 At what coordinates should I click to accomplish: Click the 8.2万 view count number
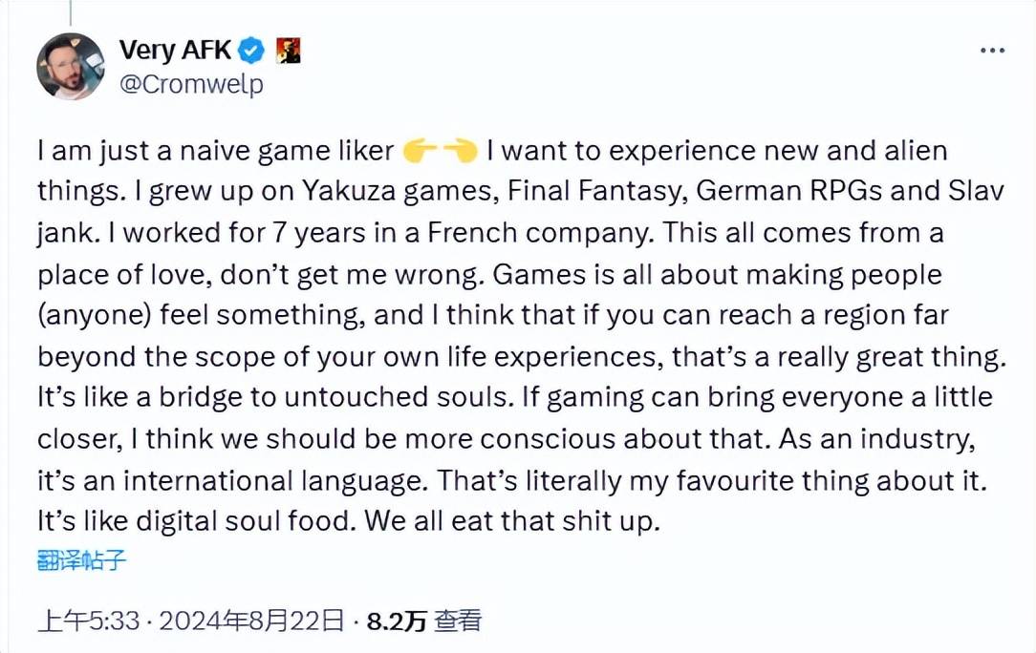point(397,621)
